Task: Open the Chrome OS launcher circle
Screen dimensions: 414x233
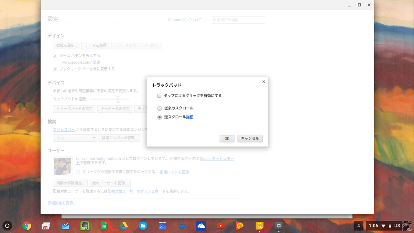Action: (7, 226)
